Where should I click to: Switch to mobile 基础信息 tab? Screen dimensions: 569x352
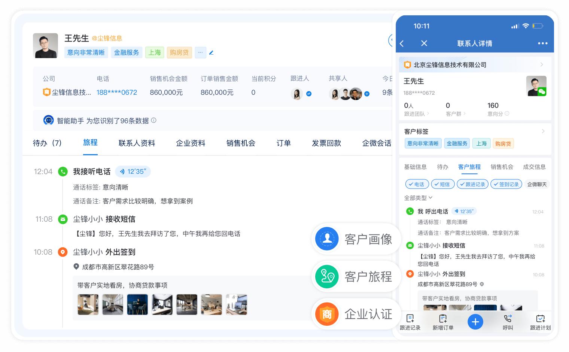415,167
